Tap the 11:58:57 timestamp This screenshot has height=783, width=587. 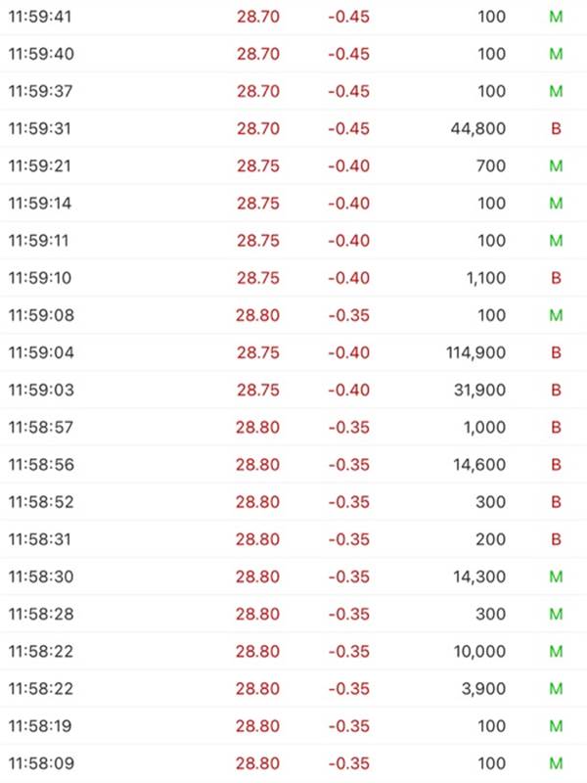tap(40, 428)
